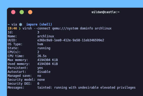Image resolution: width=143 pixels, height=96 pixels.
Task: Click the Max memory value 4194304 KiB
Action: click(x=48, y=60)
